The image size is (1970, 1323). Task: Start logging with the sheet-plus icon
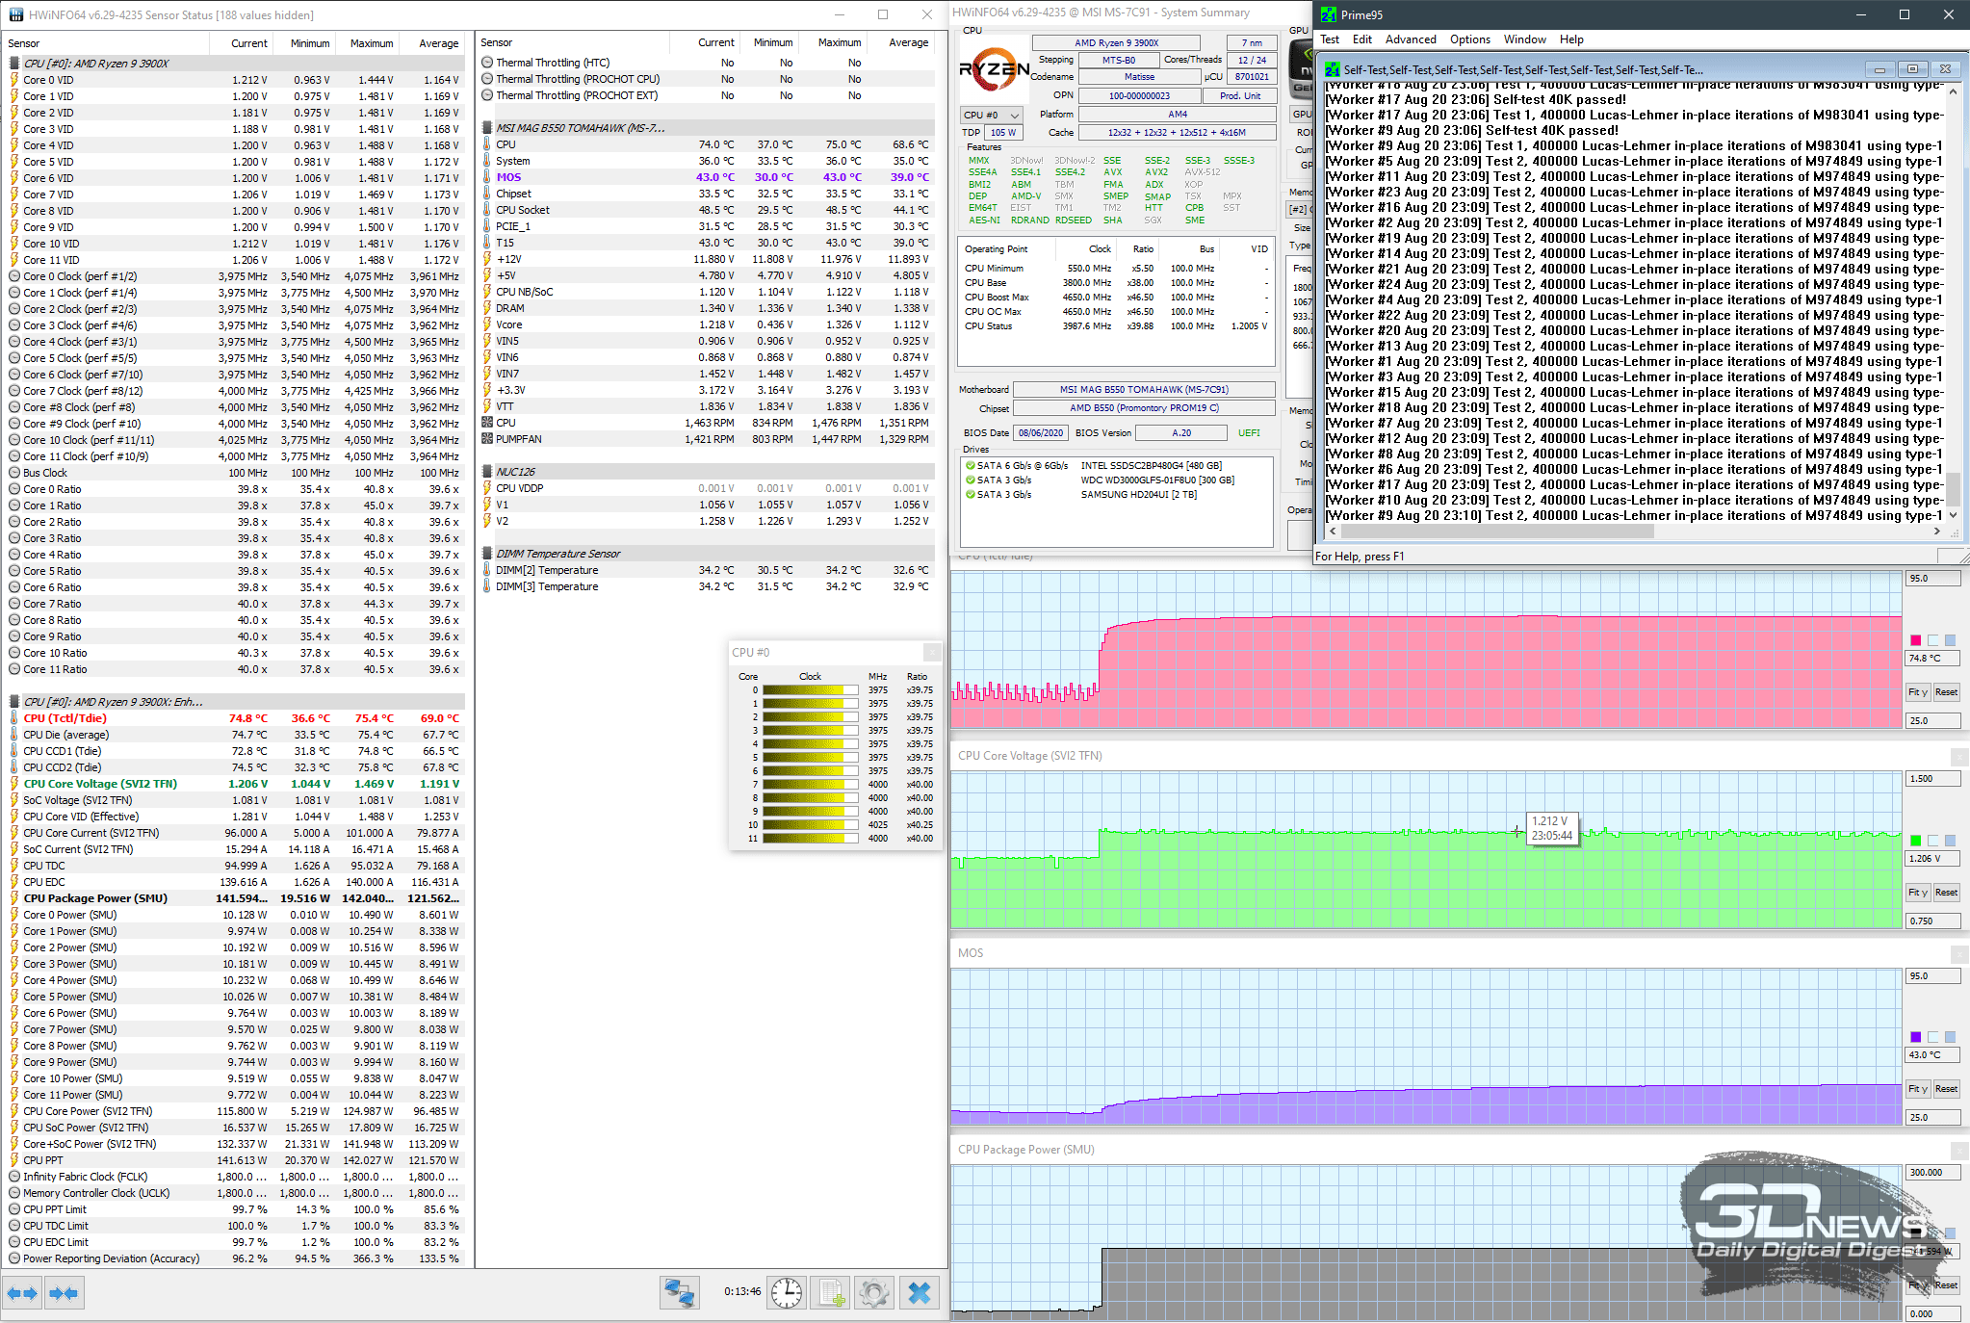[830, 1292]
